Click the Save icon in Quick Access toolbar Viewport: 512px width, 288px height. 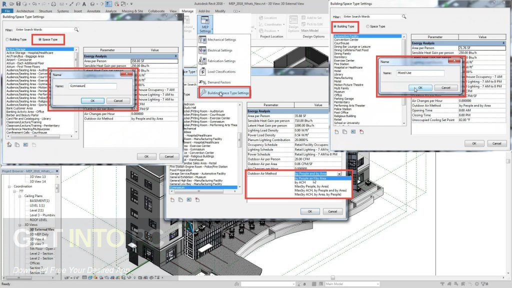[18, 4]
